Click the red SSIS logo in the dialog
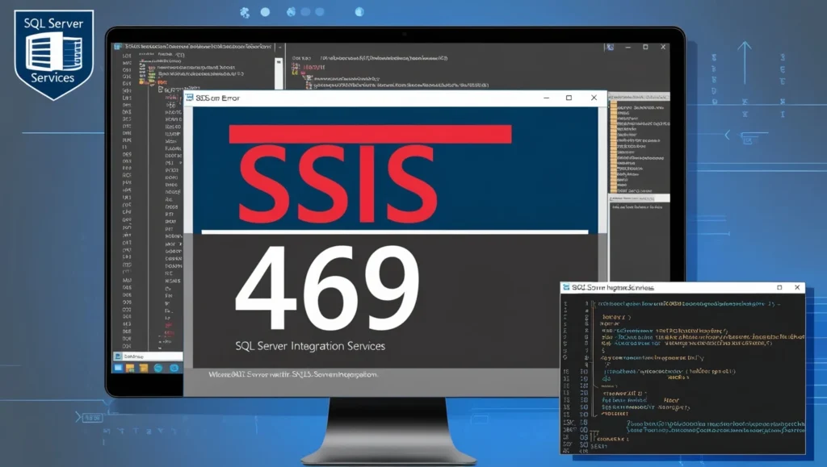This screenshot has height=467, width=827. pyautogui.click(x=338, y=184)
